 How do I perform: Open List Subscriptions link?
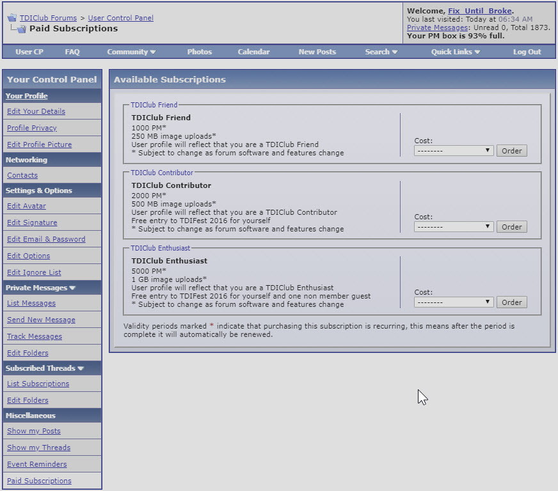tap(38, 384)
